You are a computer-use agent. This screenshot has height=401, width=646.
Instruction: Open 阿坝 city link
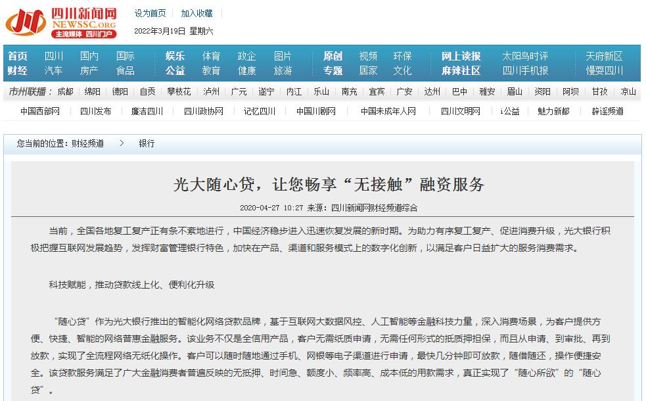(570, 91)
